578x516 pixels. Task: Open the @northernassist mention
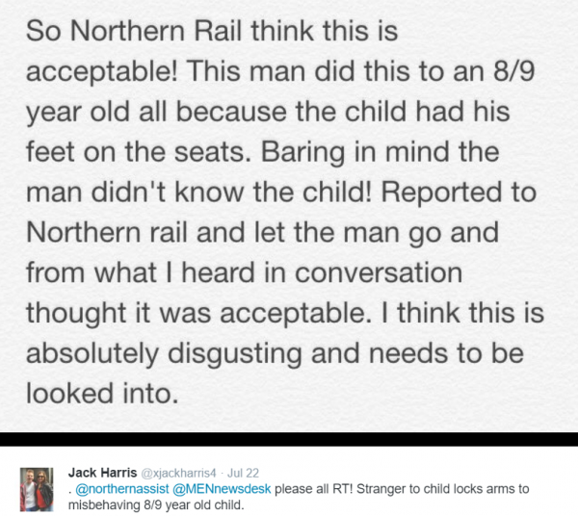[122, 489]
